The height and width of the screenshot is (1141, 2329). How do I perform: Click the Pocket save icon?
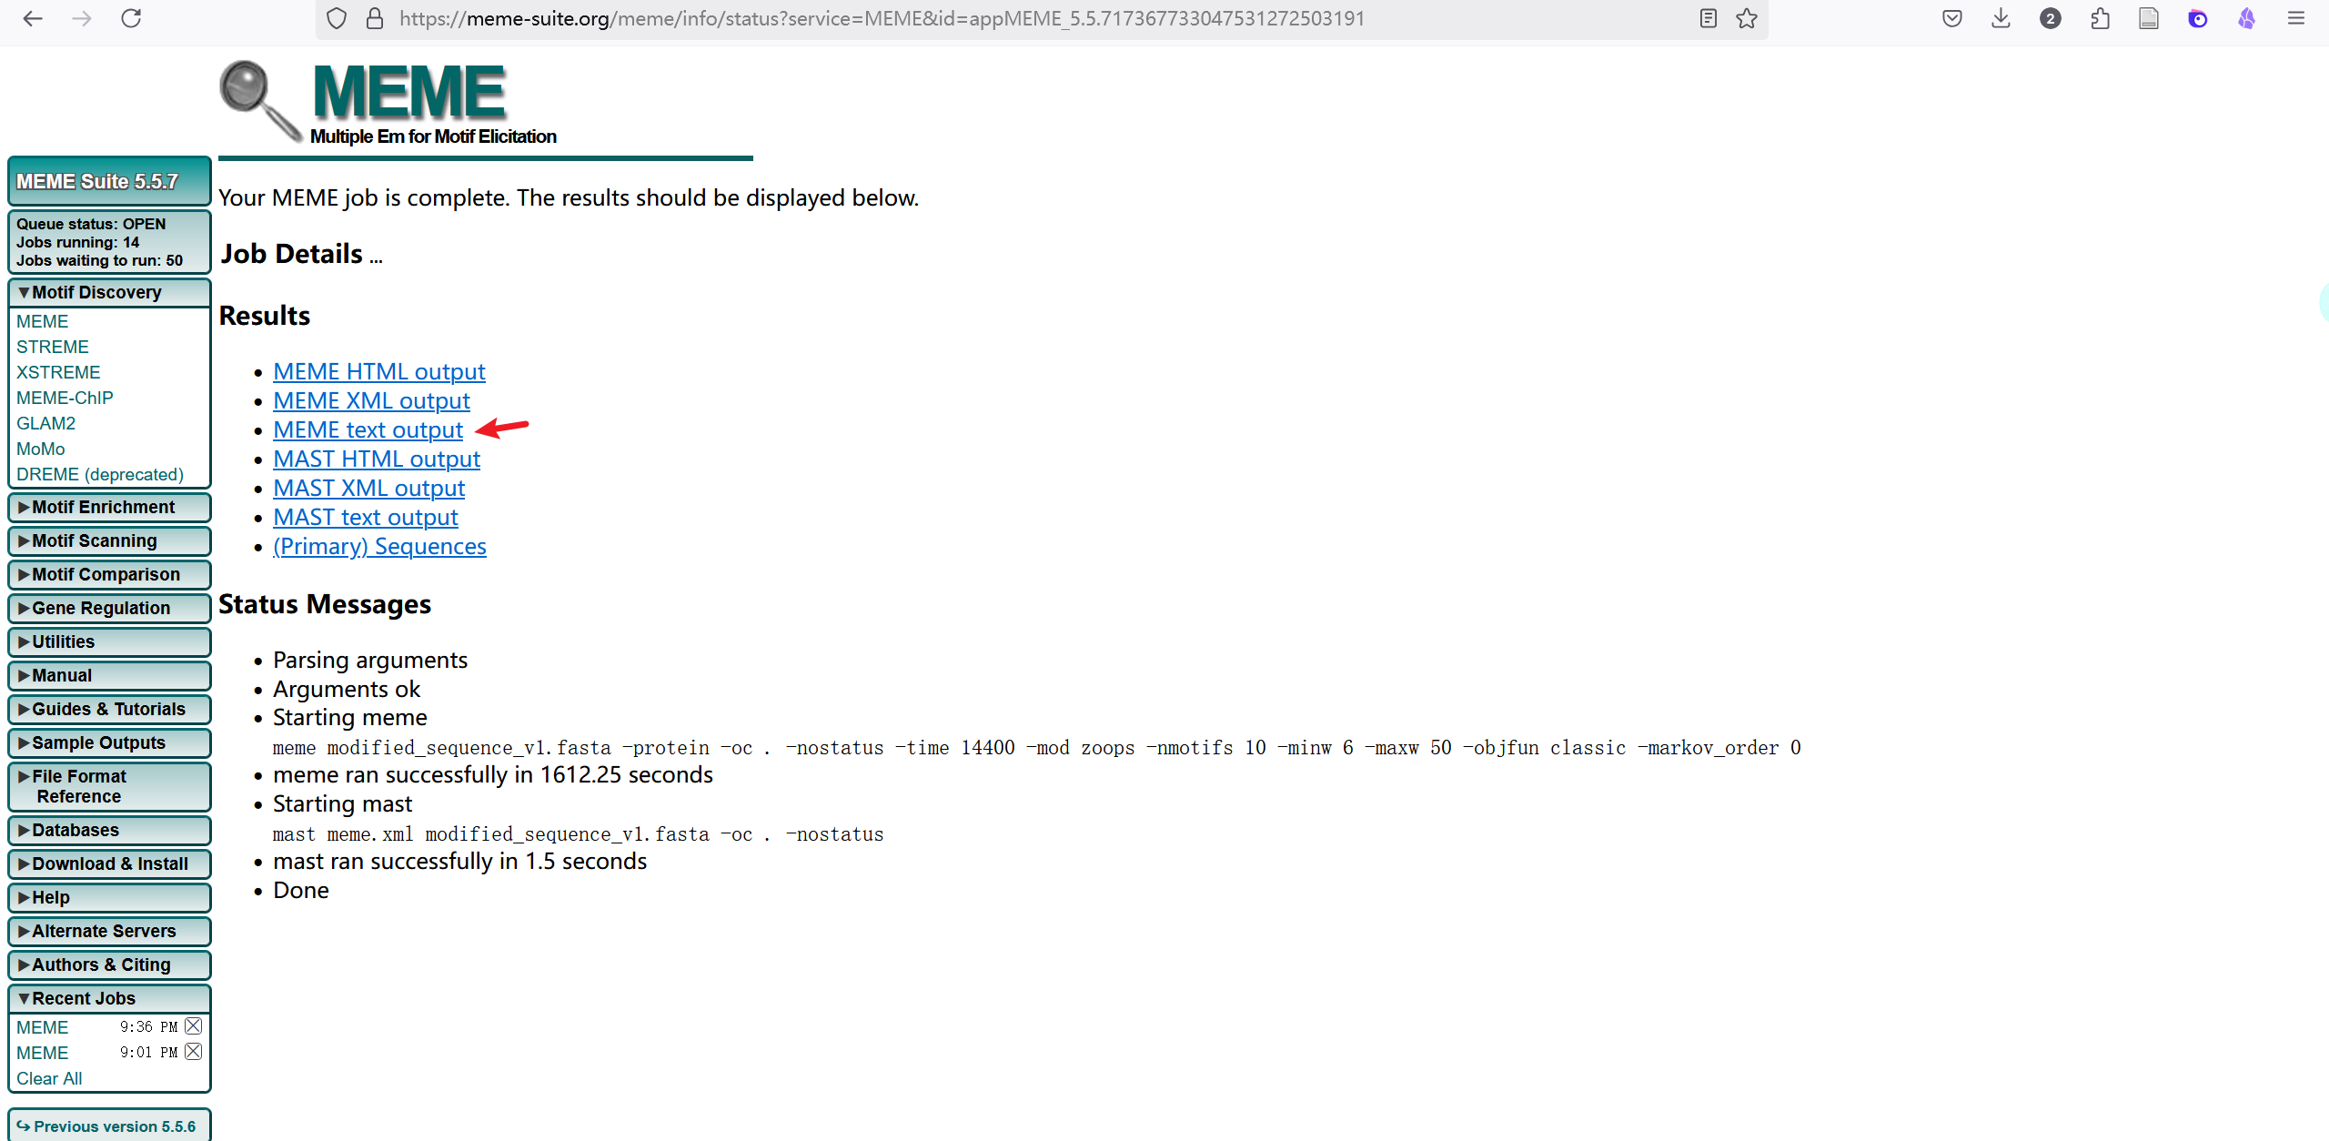tap(1951, 18)
